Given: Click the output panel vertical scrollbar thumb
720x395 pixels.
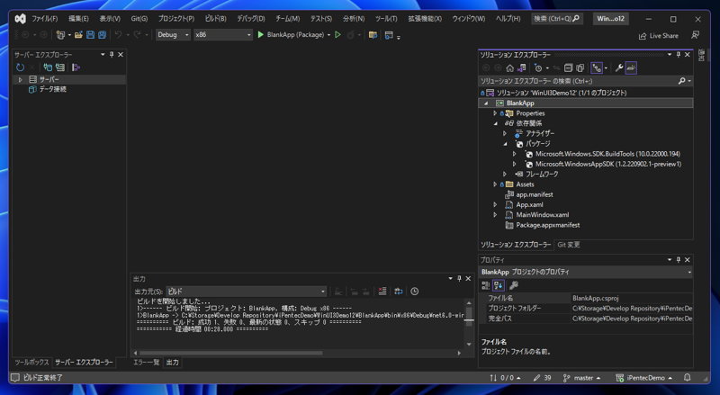Looking at the screenshot, I should [469, 317].
